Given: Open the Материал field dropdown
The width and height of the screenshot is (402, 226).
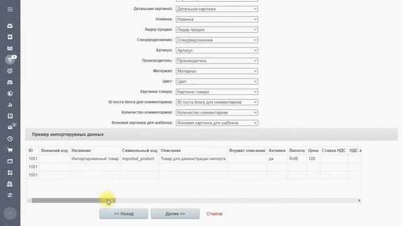Looking at the screenshot, I should click(217, 71).
